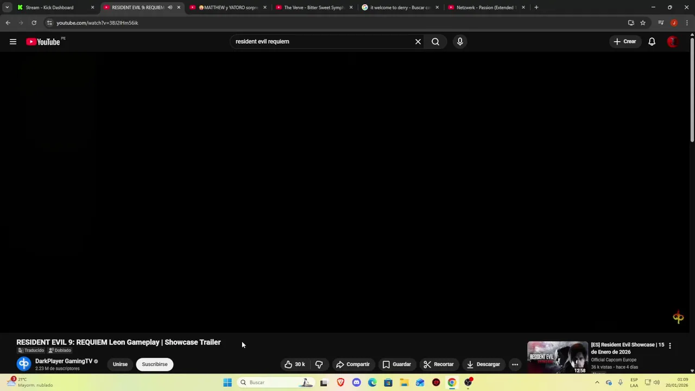The image size is (695, 391).
Task: Click the Official Capcom Europe channel name
Action: [614, 360]
